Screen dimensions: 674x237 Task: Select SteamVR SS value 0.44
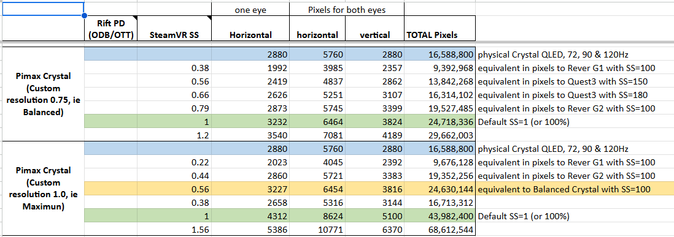pyautogui.click(x=174, y=176)
